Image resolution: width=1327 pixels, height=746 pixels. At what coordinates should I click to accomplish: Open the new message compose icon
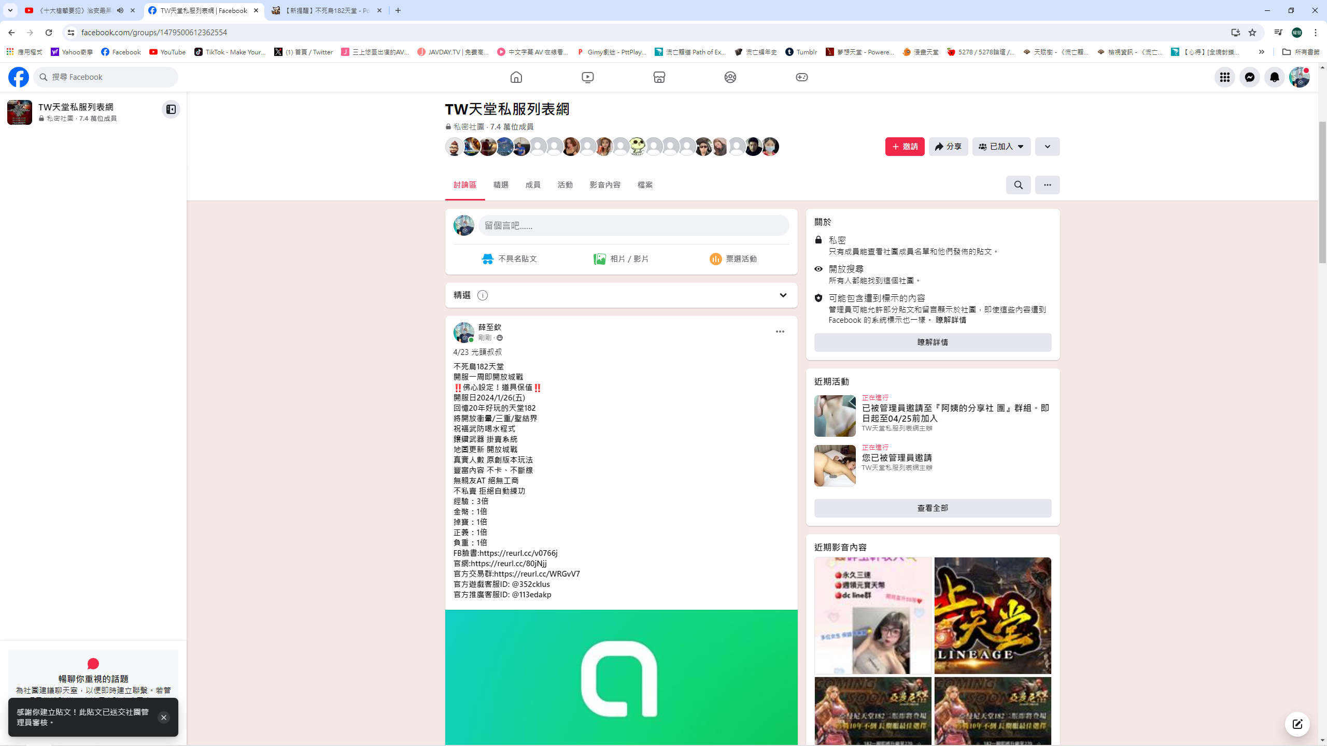point(1297,724)
